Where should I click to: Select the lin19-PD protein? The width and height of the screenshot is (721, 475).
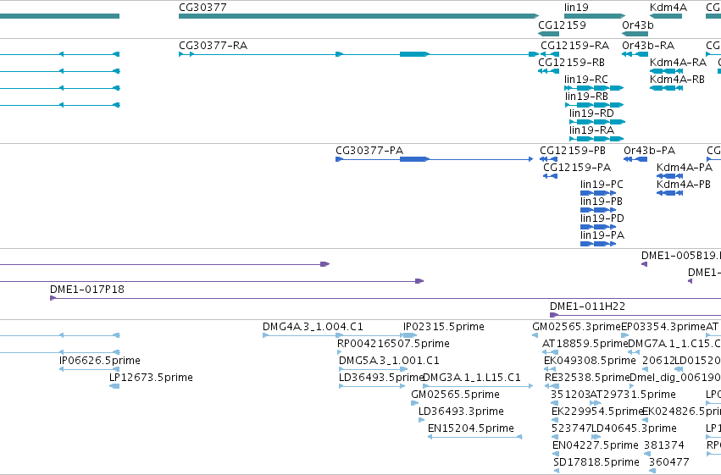(x=598, y=227)
